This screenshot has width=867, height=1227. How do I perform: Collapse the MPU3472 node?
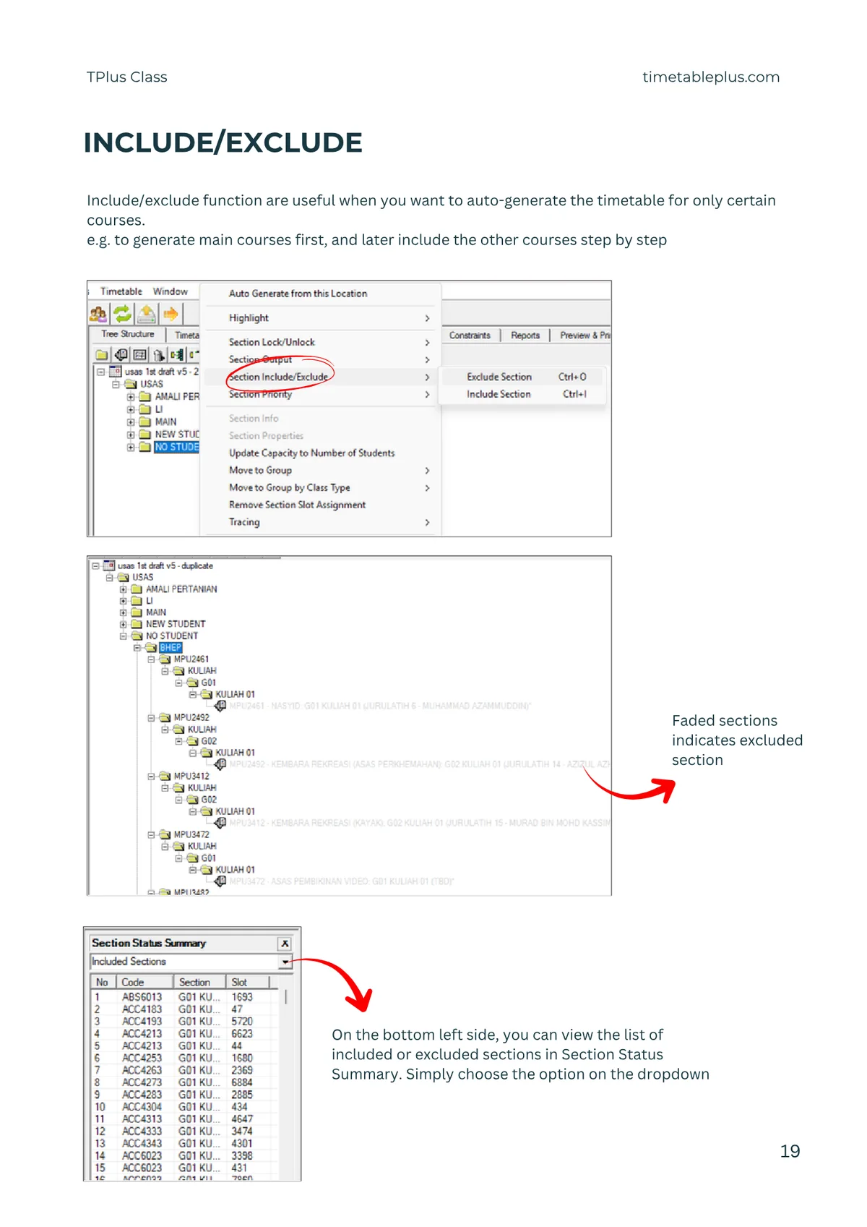click(x=151, y=834)
